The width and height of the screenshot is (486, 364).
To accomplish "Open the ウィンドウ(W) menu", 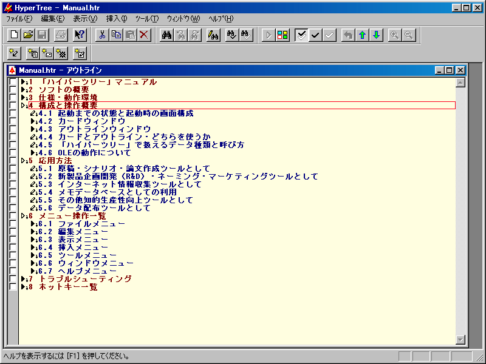I will (183, 19).
